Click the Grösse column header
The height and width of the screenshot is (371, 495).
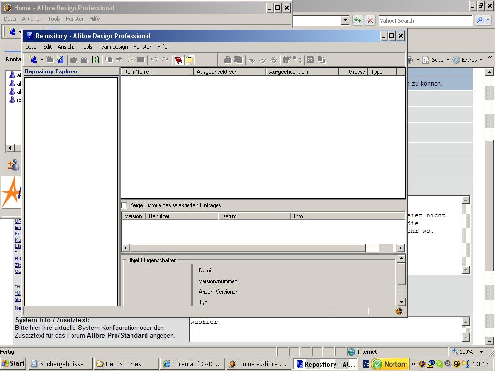pyautogui.click(x=353, y=71)
